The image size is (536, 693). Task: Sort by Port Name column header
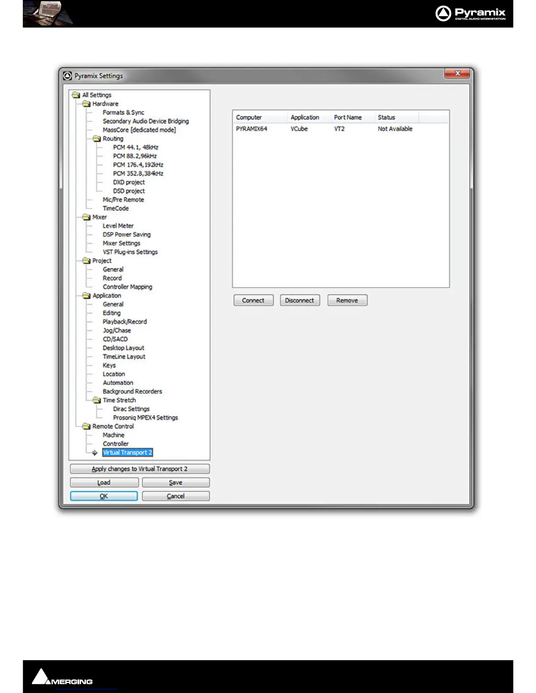click(x=353, y=117)
